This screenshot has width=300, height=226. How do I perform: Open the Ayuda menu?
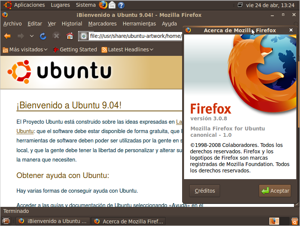169,24
